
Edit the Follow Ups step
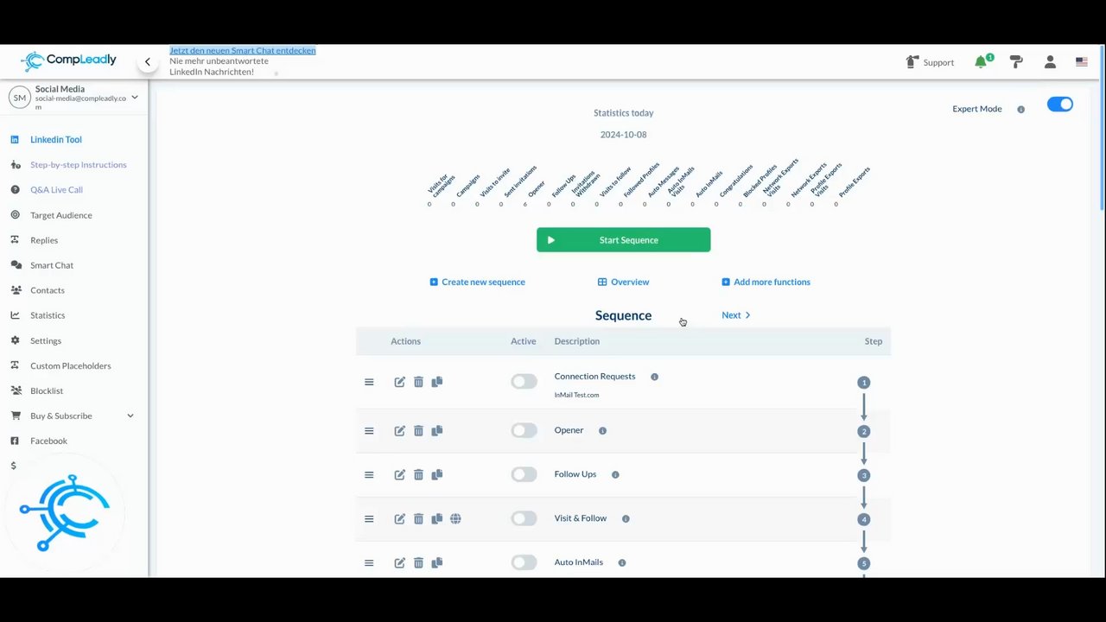pos(399,475)
